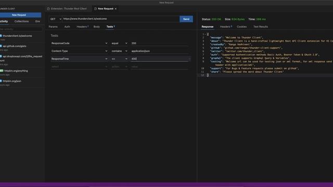Viewport: 333px width, 187px height.
Task: Click the "github" line in response
Action: click(x=246, y=48)
